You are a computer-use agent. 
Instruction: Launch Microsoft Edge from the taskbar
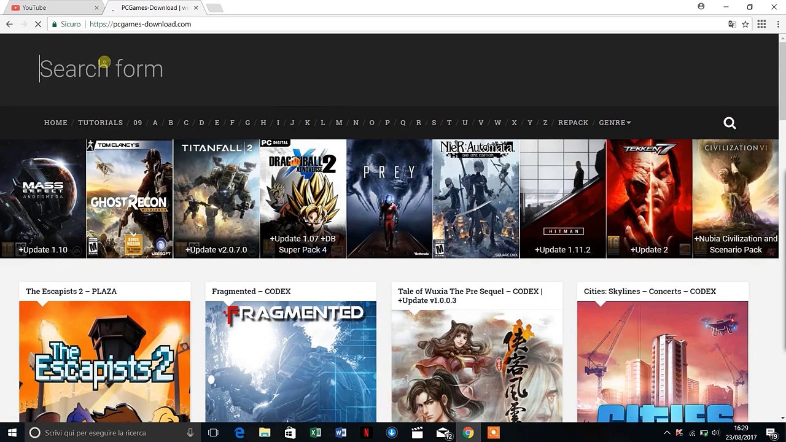(x=239, y=433)
